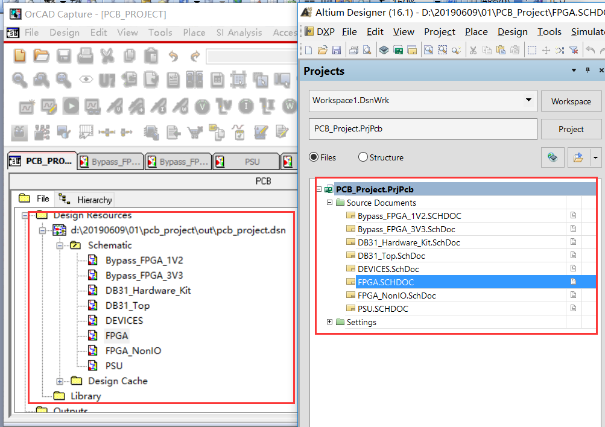Click Altium open folder icon

tap(323, 50)
